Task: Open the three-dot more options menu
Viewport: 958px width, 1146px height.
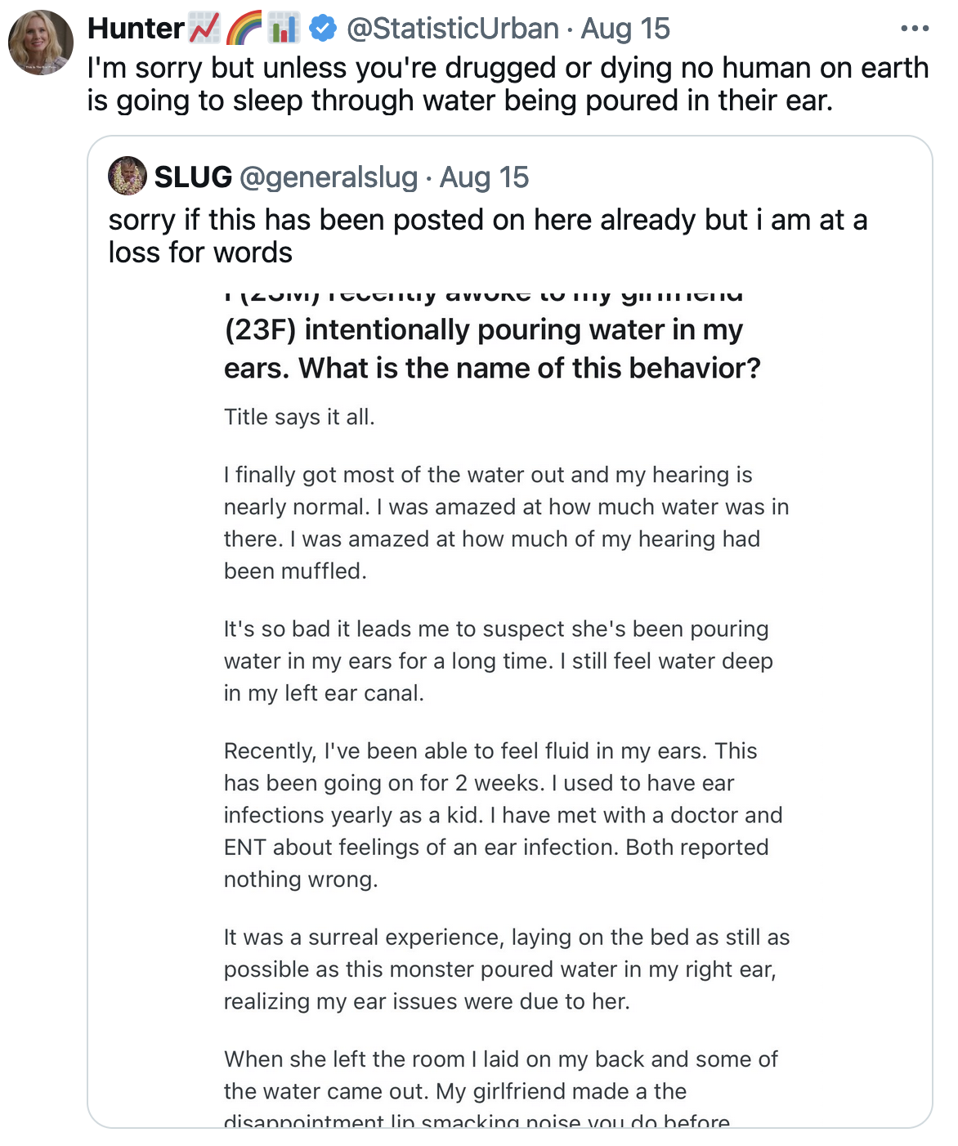Action: pyautogui.click(x=914, y=29)
